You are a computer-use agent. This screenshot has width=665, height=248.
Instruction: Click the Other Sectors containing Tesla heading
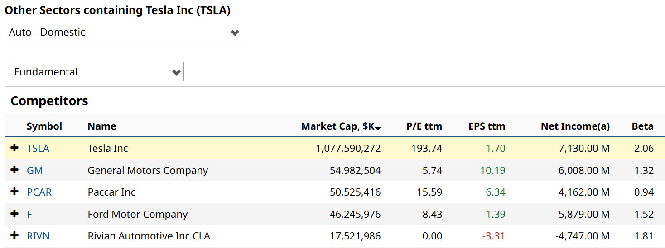click(x=117, y=10)
